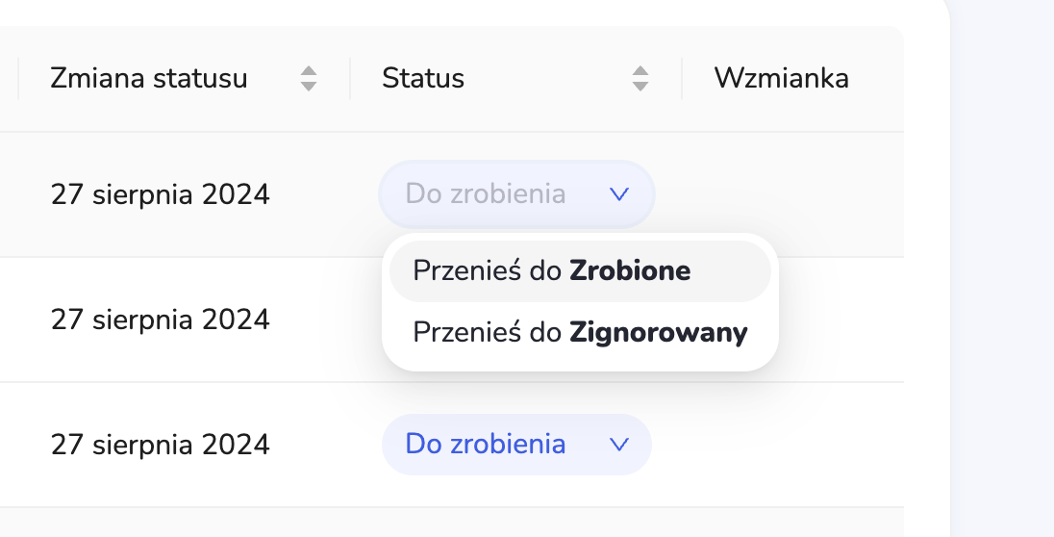
Task: Sort Status column ascending with up arrow
Action: point(640,71)
